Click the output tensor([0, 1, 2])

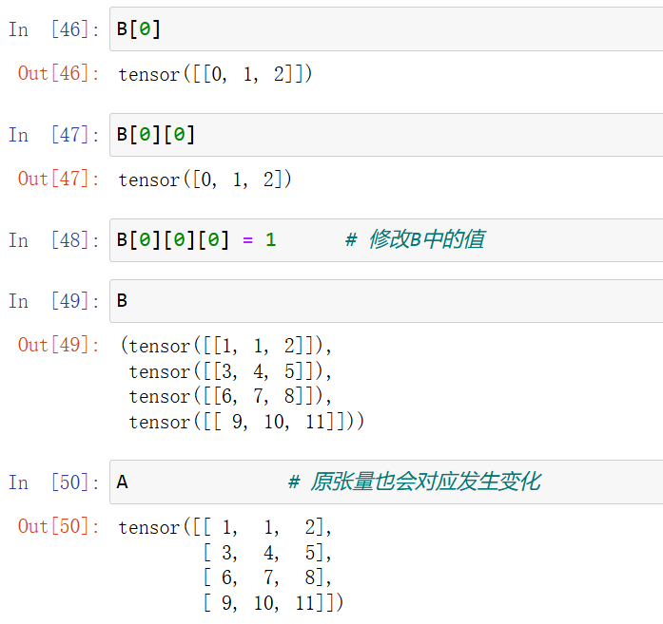(205, 180)
